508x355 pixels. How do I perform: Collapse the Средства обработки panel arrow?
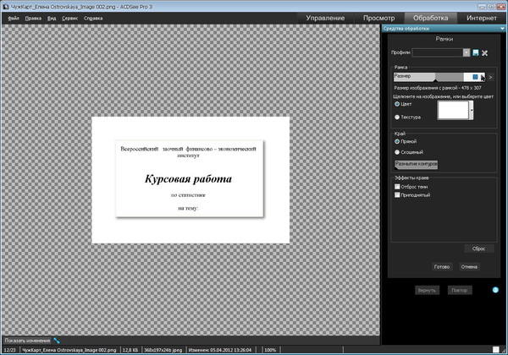pos(502,29)
